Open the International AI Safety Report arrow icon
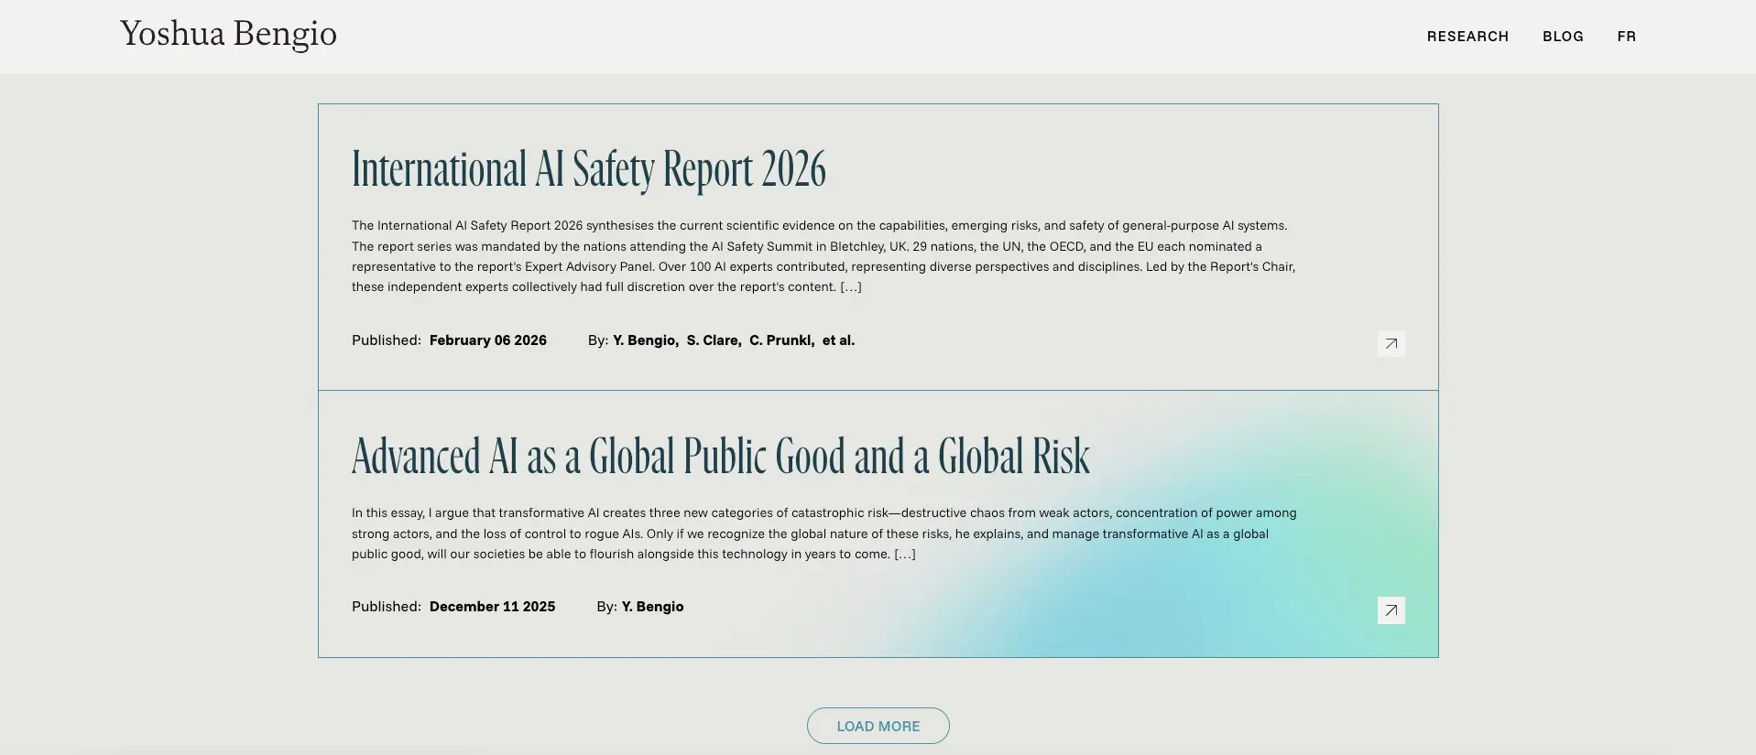Viewport: 1756px width, 755px height. point(1391,343)
